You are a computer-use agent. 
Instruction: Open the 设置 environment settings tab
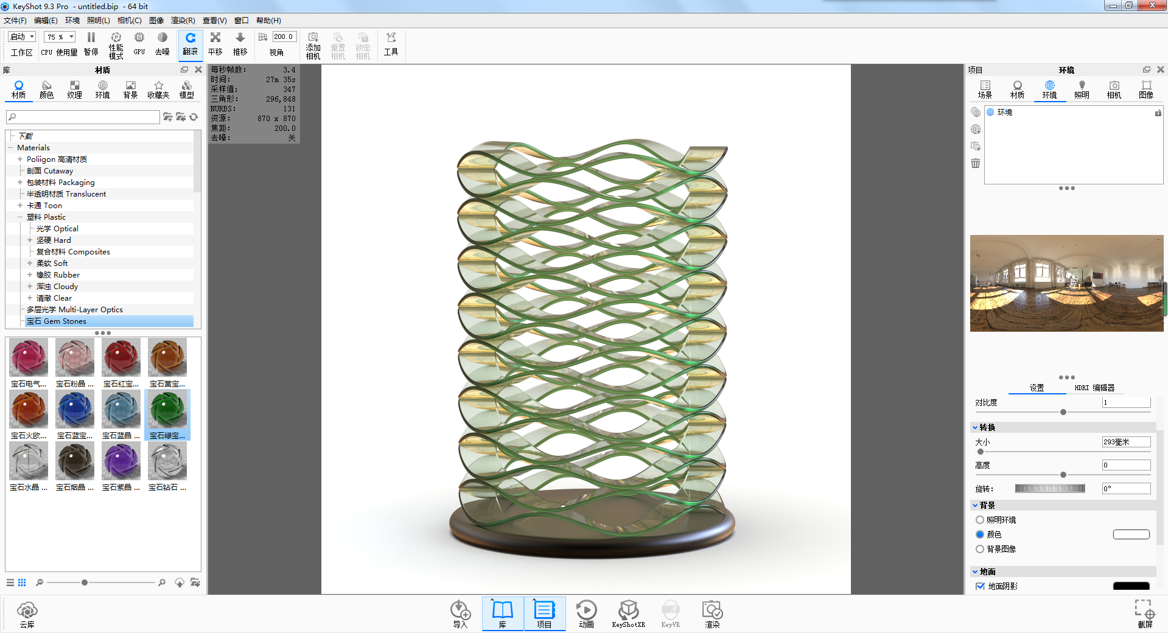1037,388
